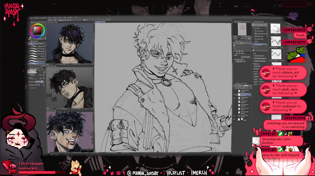Select no Anti-aliasing option
Screen dimensions: 315x176
(x=36, y=82)
